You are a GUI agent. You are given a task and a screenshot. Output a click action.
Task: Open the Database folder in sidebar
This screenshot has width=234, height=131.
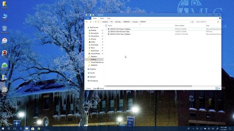pos(94,57)
